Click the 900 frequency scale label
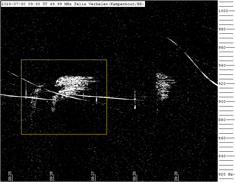This screenshot has height=182, width=235. (222, 102)
